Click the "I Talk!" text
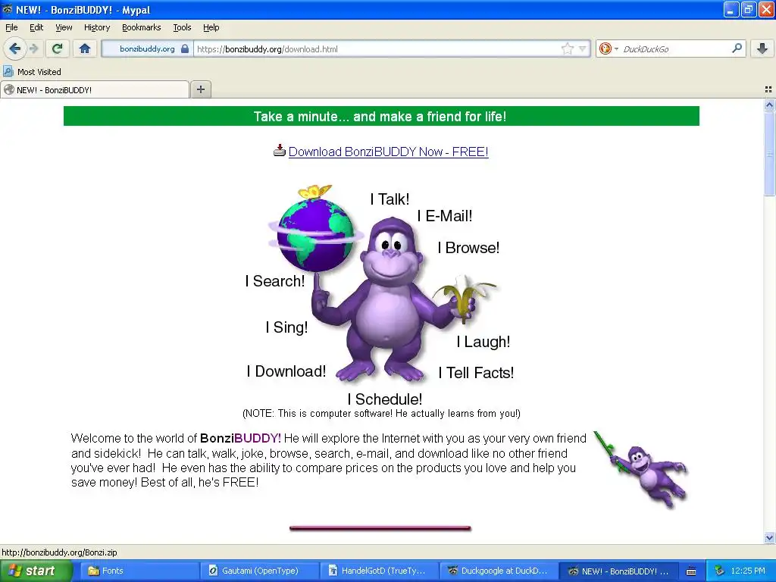 (390, 199)
